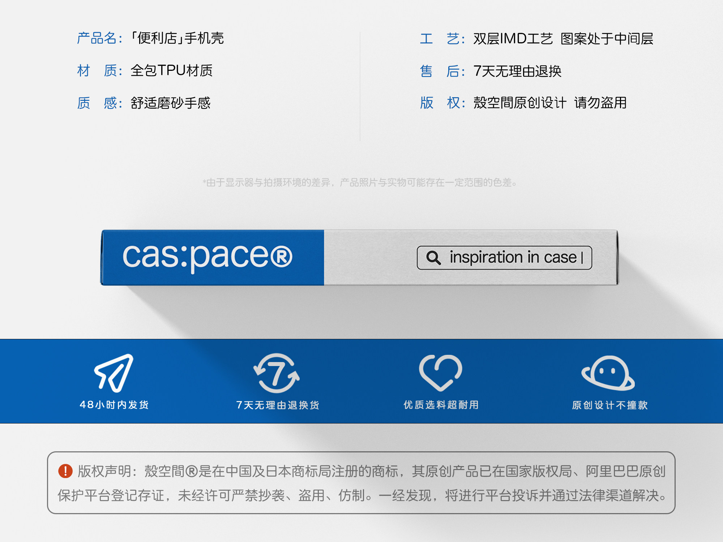Image resolution: width=723 pixels, height=542 pixels.
Task: Click the magnifying glass search icon
Action: 433,258
